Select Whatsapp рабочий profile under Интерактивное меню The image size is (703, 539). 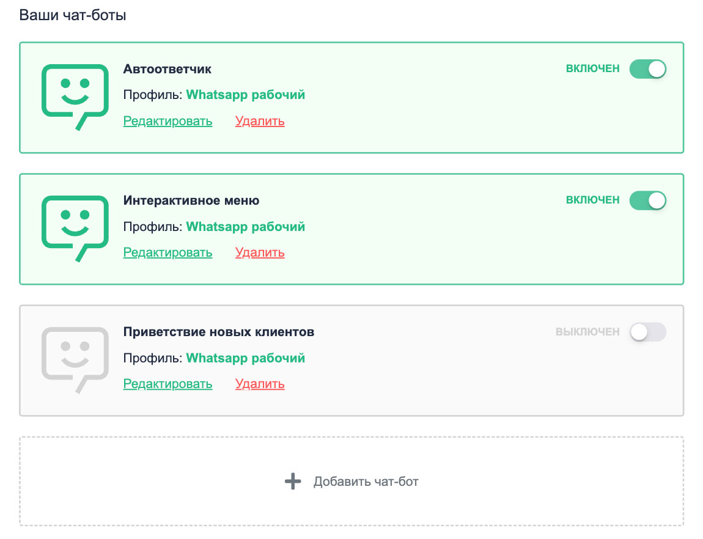[x=245, y=227]
